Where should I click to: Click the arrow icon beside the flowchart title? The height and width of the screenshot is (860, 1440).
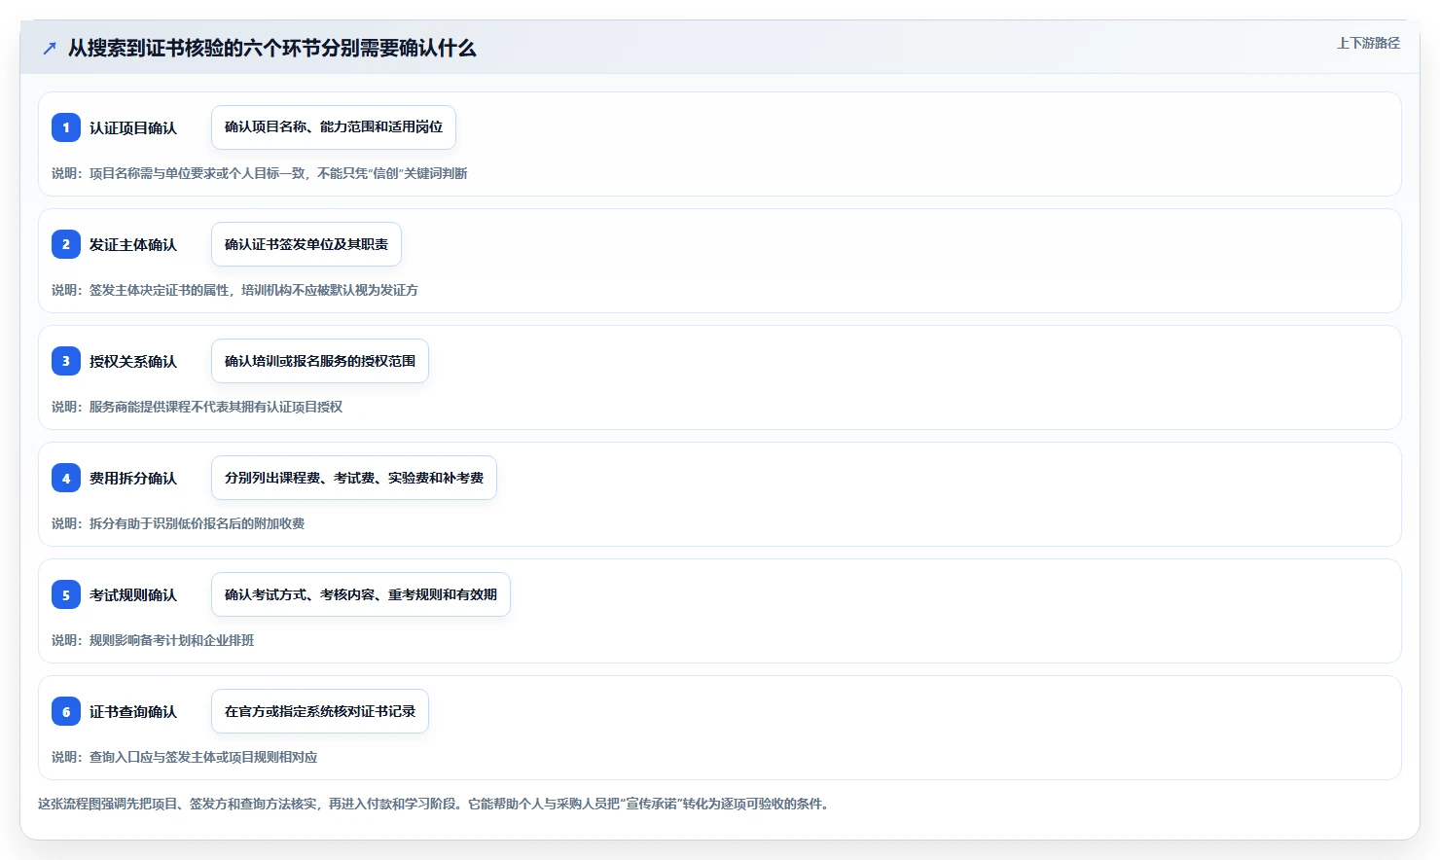pyautogui.click(x=50, y=48)
